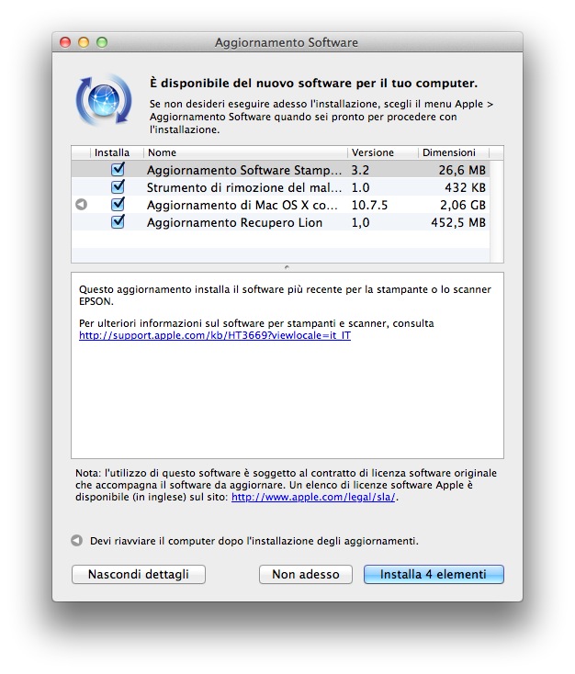The width and height of the screenshot is (575, 674).
Task: Click size 2,06 GB cell
Action: point(463,205)
